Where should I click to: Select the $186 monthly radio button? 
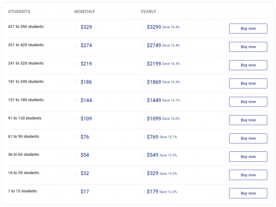point(76,82)
